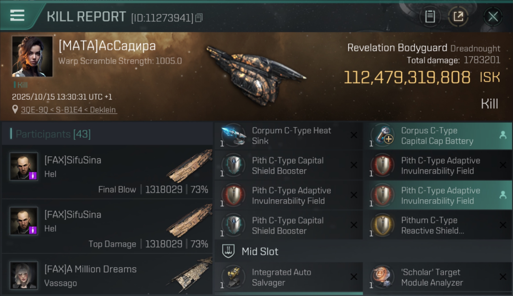
Task: View the Top Damage SifuSina participant entry
Action: (107, 227)
